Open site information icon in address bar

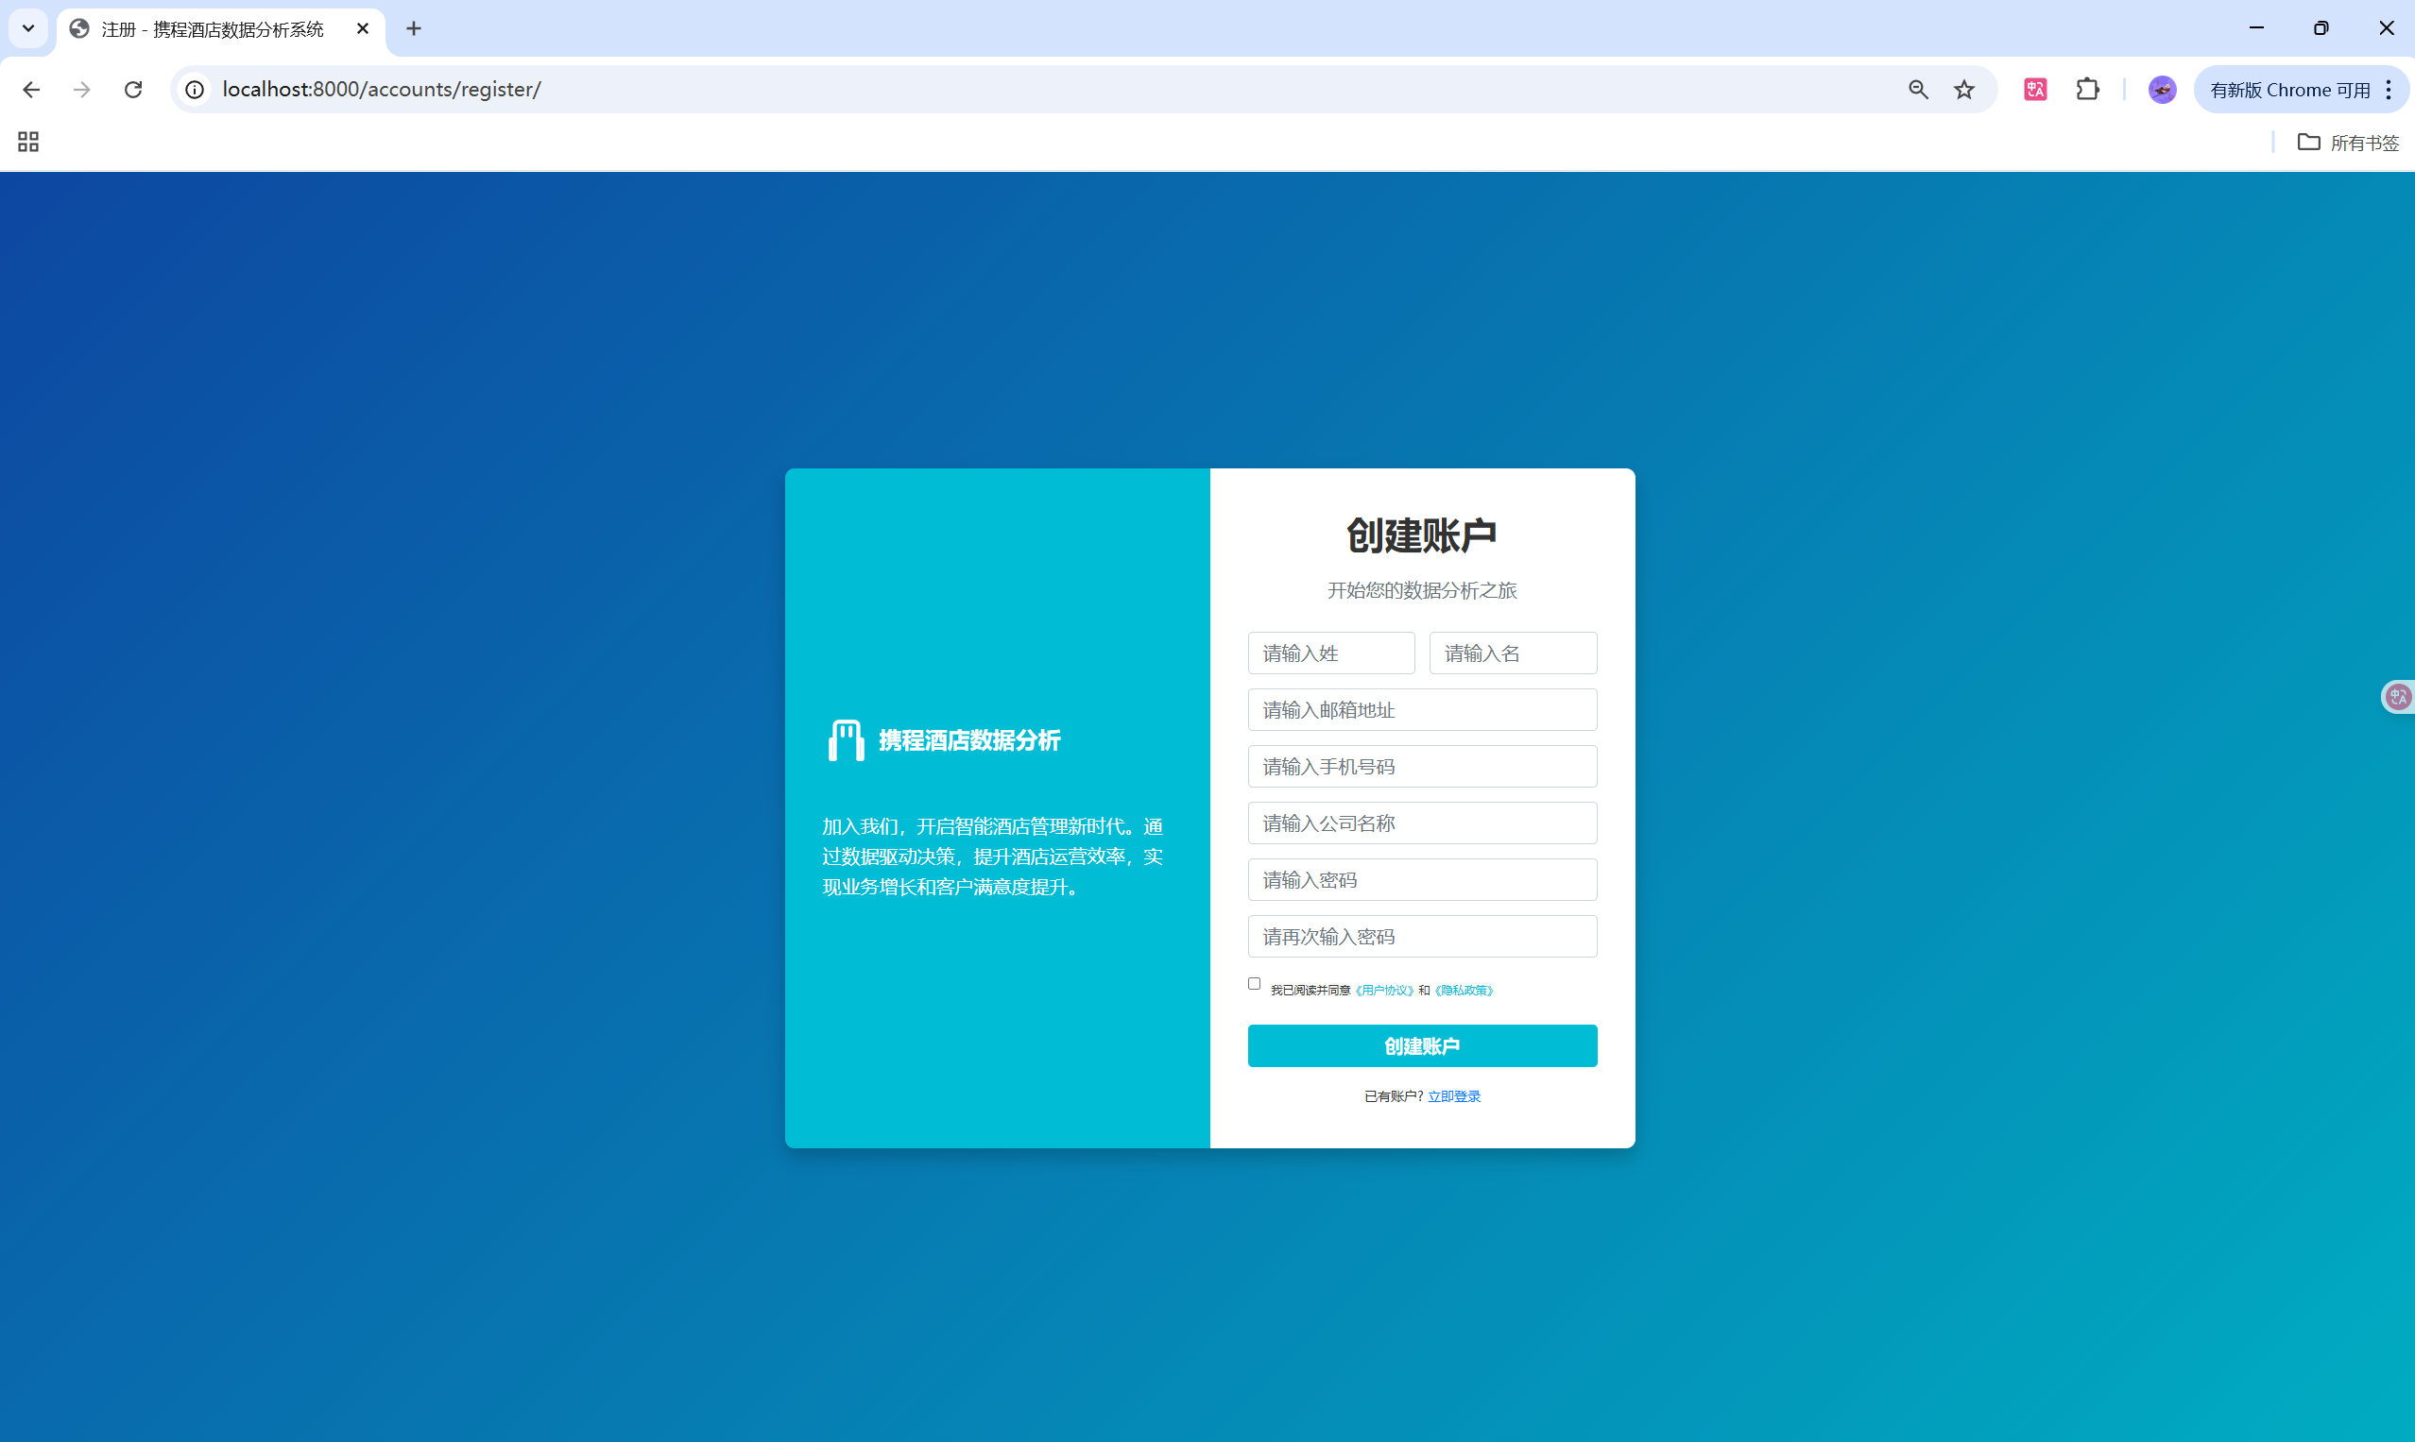pyautogui.click(x=196, y=90)
